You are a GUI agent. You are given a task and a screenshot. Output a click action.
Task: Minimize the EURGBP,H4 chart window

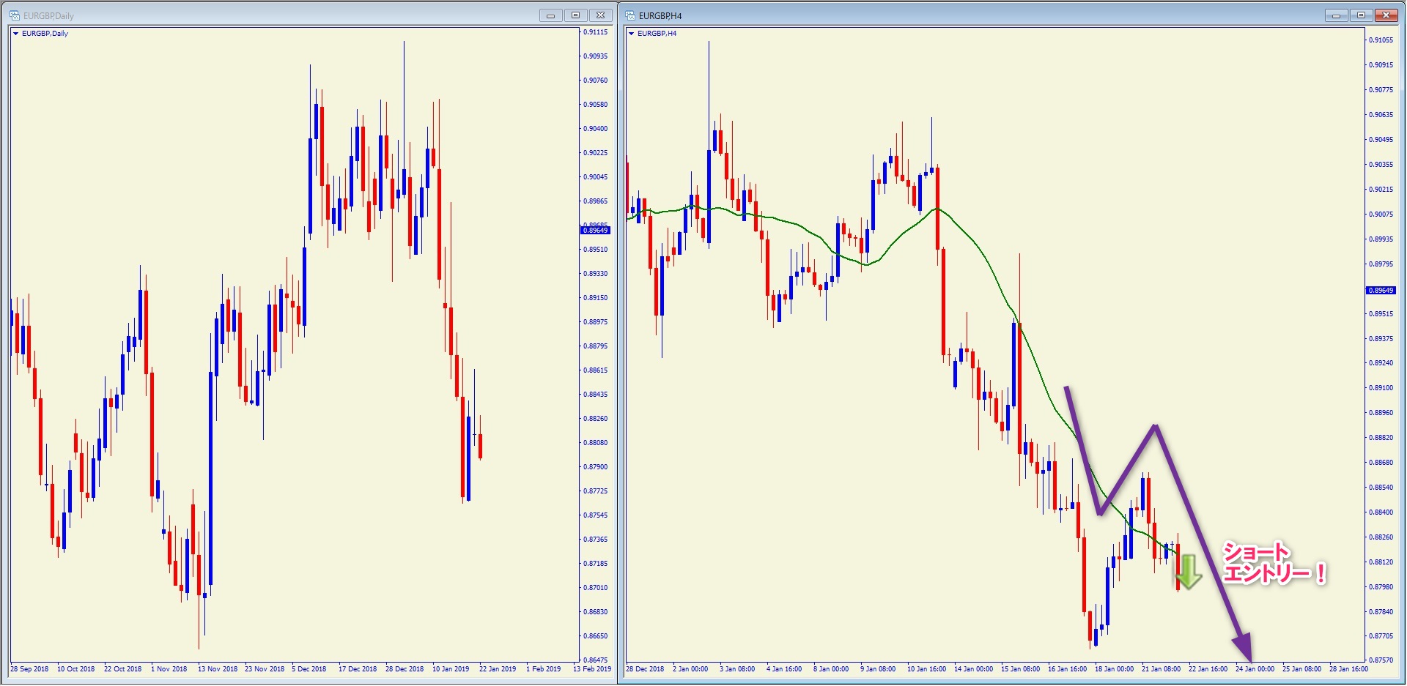coord(1336,15)
